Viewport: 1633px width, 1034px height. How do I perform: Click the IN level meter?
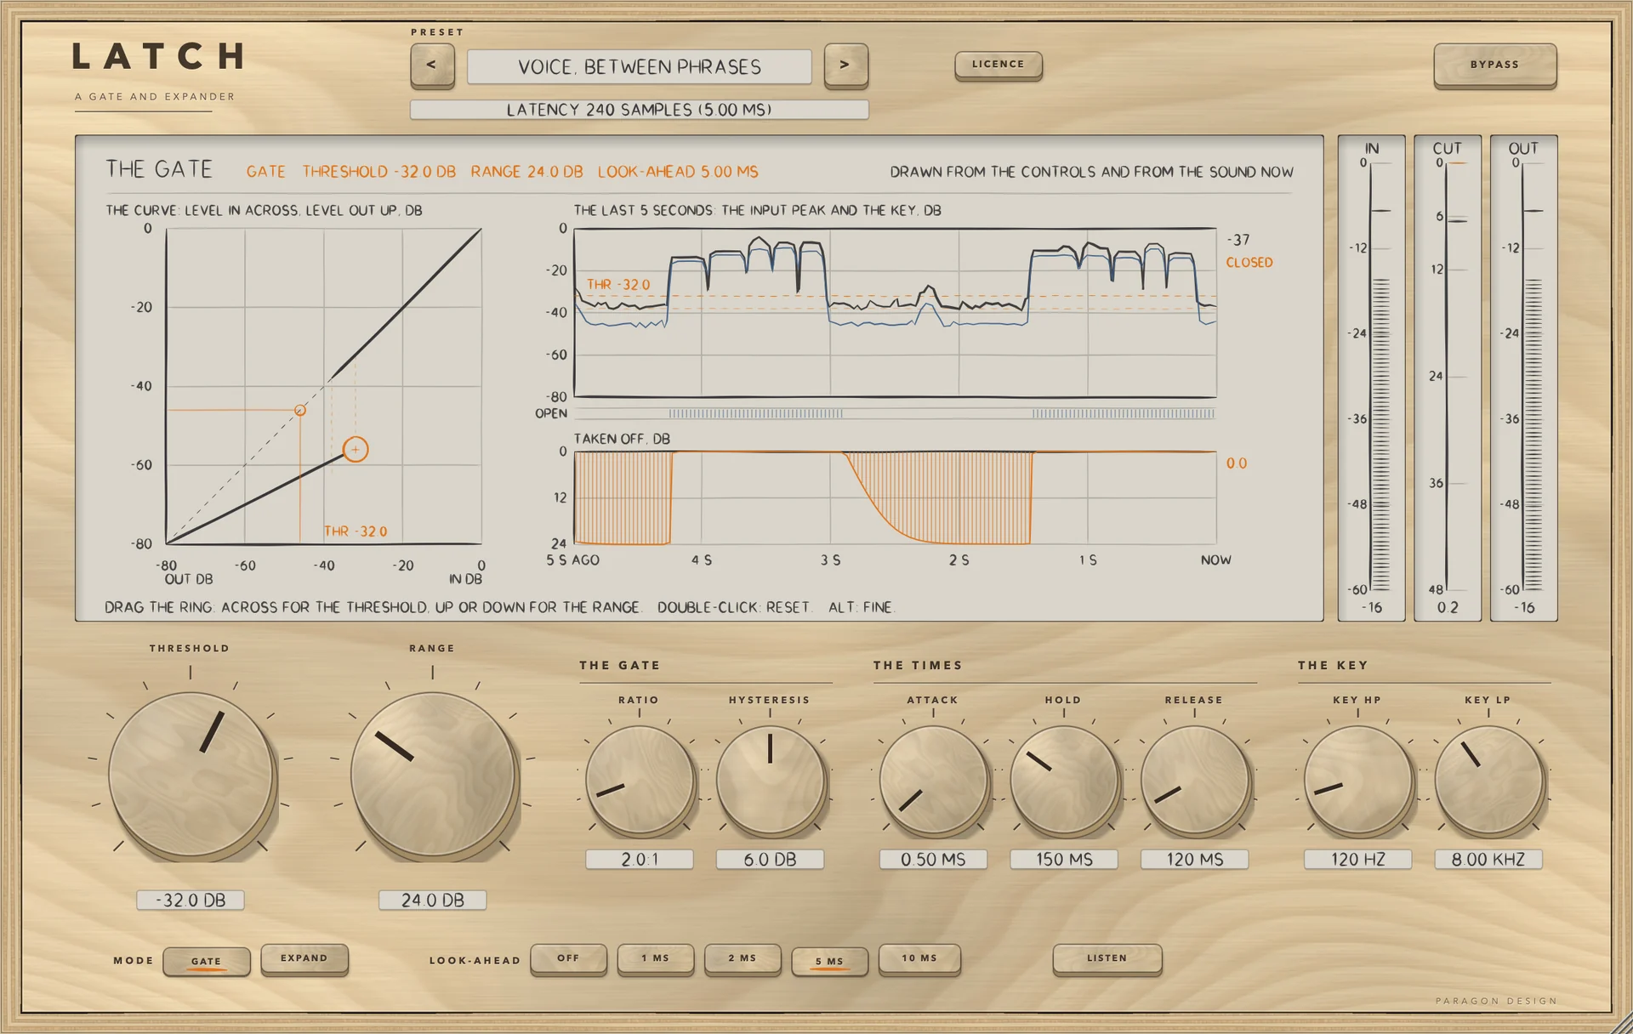[x=1372, y=378]
